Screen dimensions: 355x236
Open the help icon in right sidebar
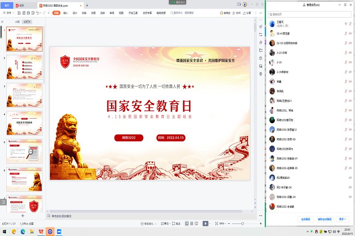260,58
